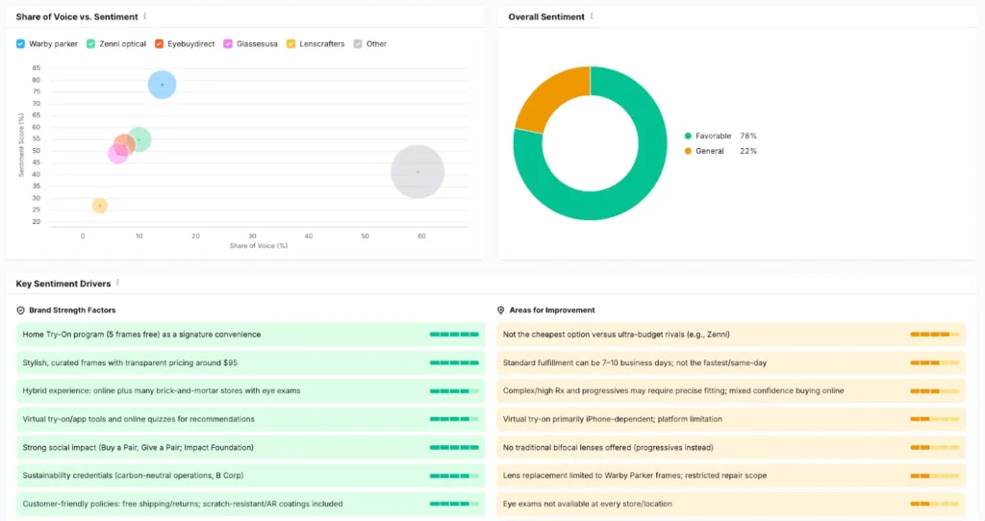The image size is (985, 521).
Task: Click strength bar for Customer-friendly policies row
Action: pyautogui.click(x=454, y=504)
